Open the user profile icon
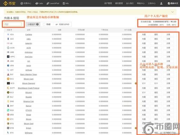180x135 pixels. pos(161,4)
